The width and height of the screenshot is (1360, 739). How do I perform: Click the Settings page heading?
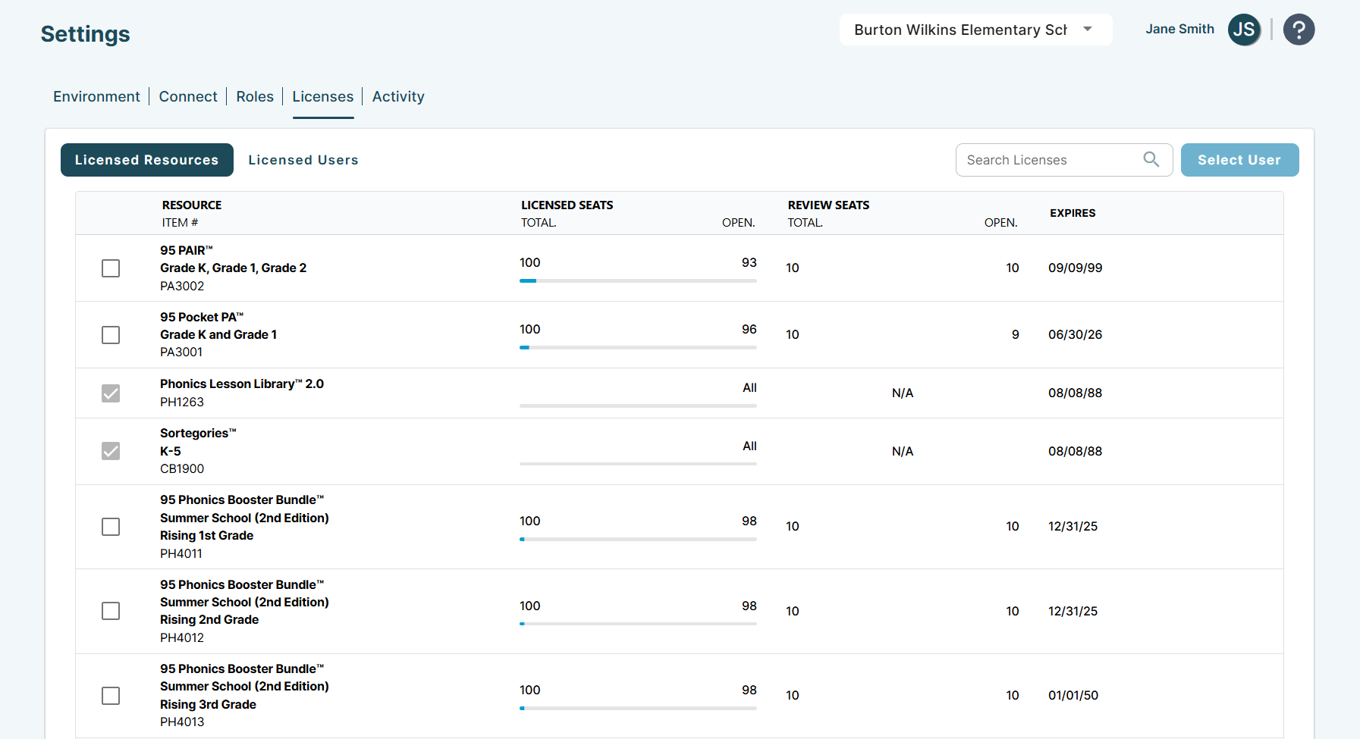86,34
